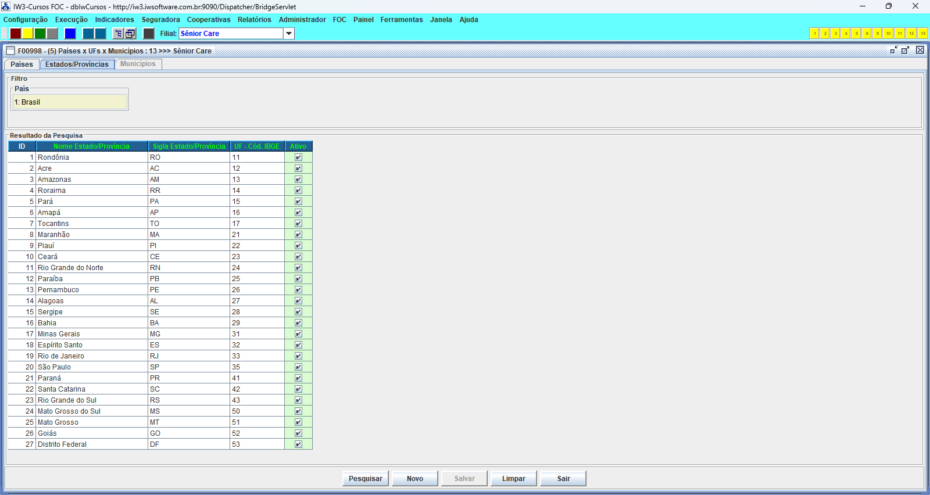Viewport: 930px width, 495px height.
Task: Select the Minas Gerais row name cell
Action: tap(92, 334)
